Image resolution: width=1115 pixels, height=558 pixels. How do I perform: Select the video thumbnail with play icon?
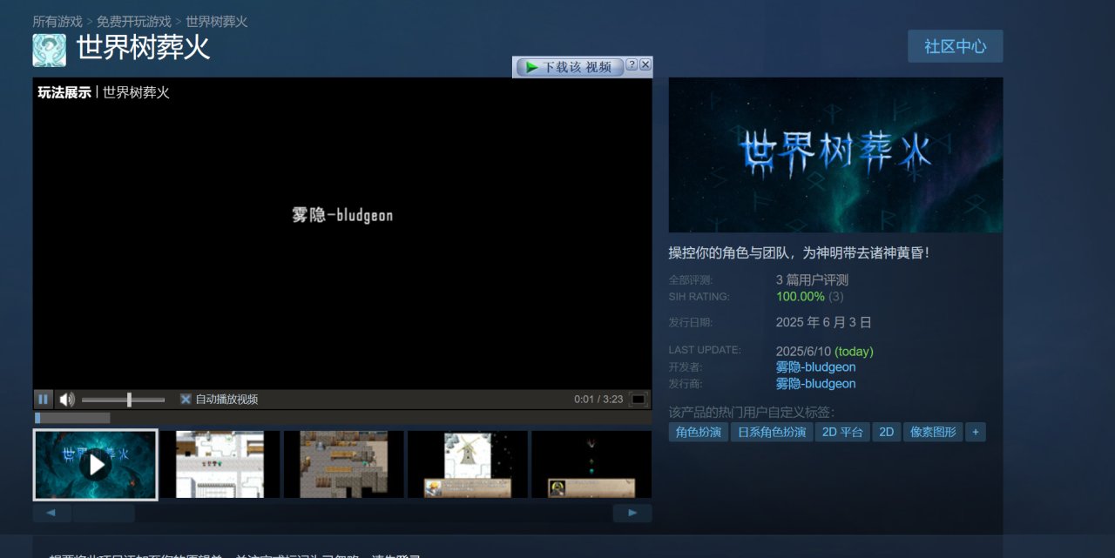click(x=96, y=465)
